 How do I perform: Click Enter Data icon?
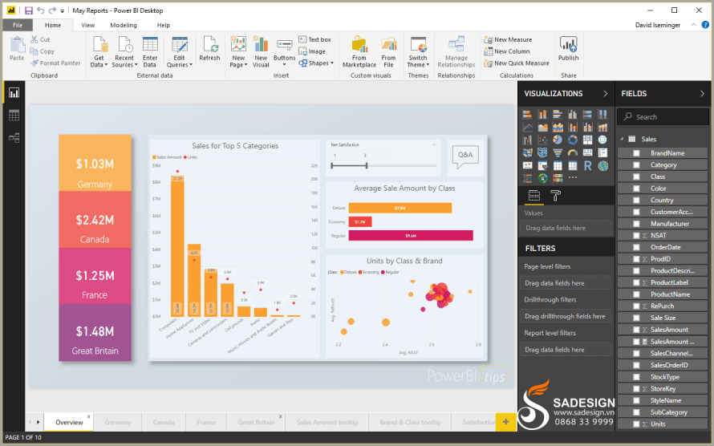click(150, 52)
